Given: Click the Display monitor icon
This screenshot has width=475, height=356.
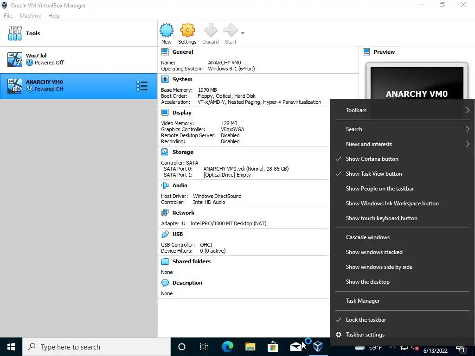Looking at the screenshot, I should pos(165,113).
